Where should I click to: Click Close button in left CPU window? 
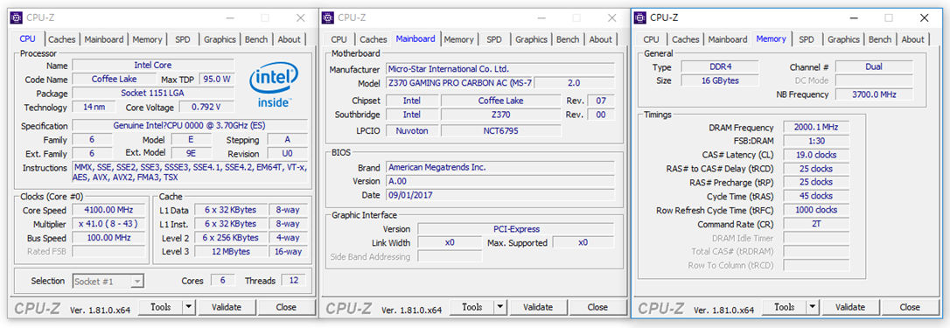click(286, 307)
